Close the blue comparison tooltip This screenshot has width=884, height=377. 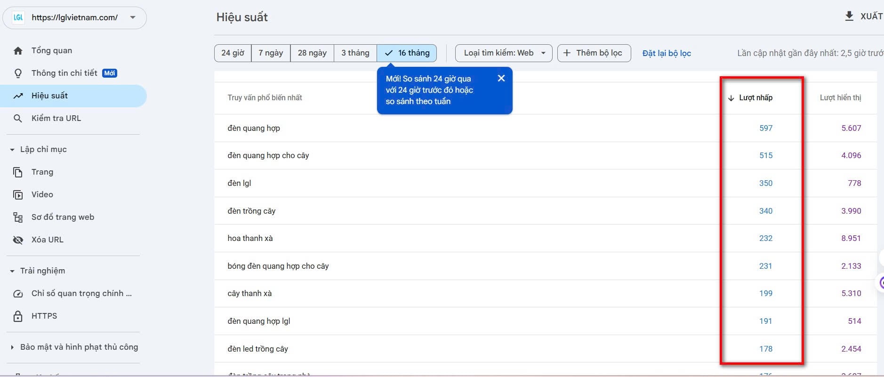click(501, 78)
